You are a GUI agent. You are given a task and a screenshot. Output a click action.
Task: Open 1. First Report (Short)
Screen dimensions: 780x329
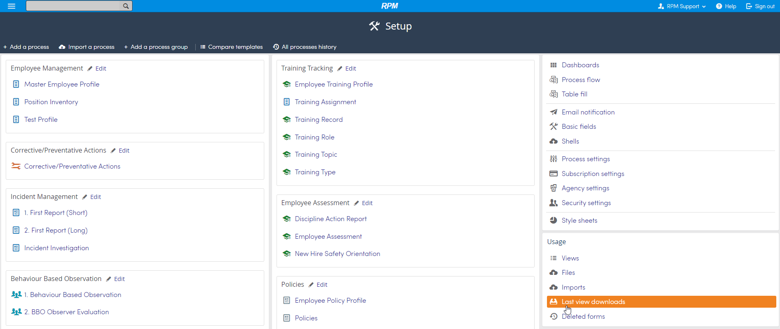[56, 212]
